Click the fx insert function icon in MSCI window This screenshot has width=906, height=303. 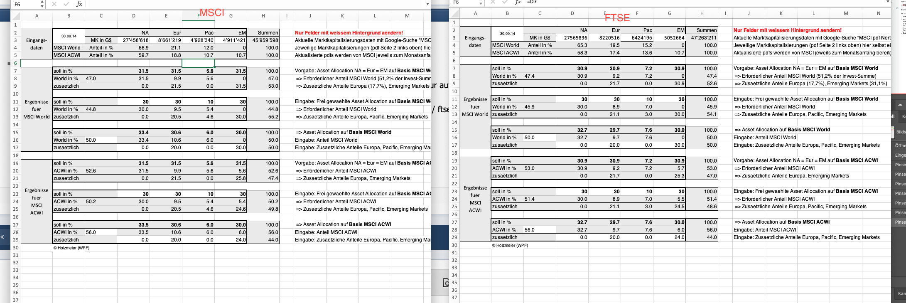[x=79, y=4]
